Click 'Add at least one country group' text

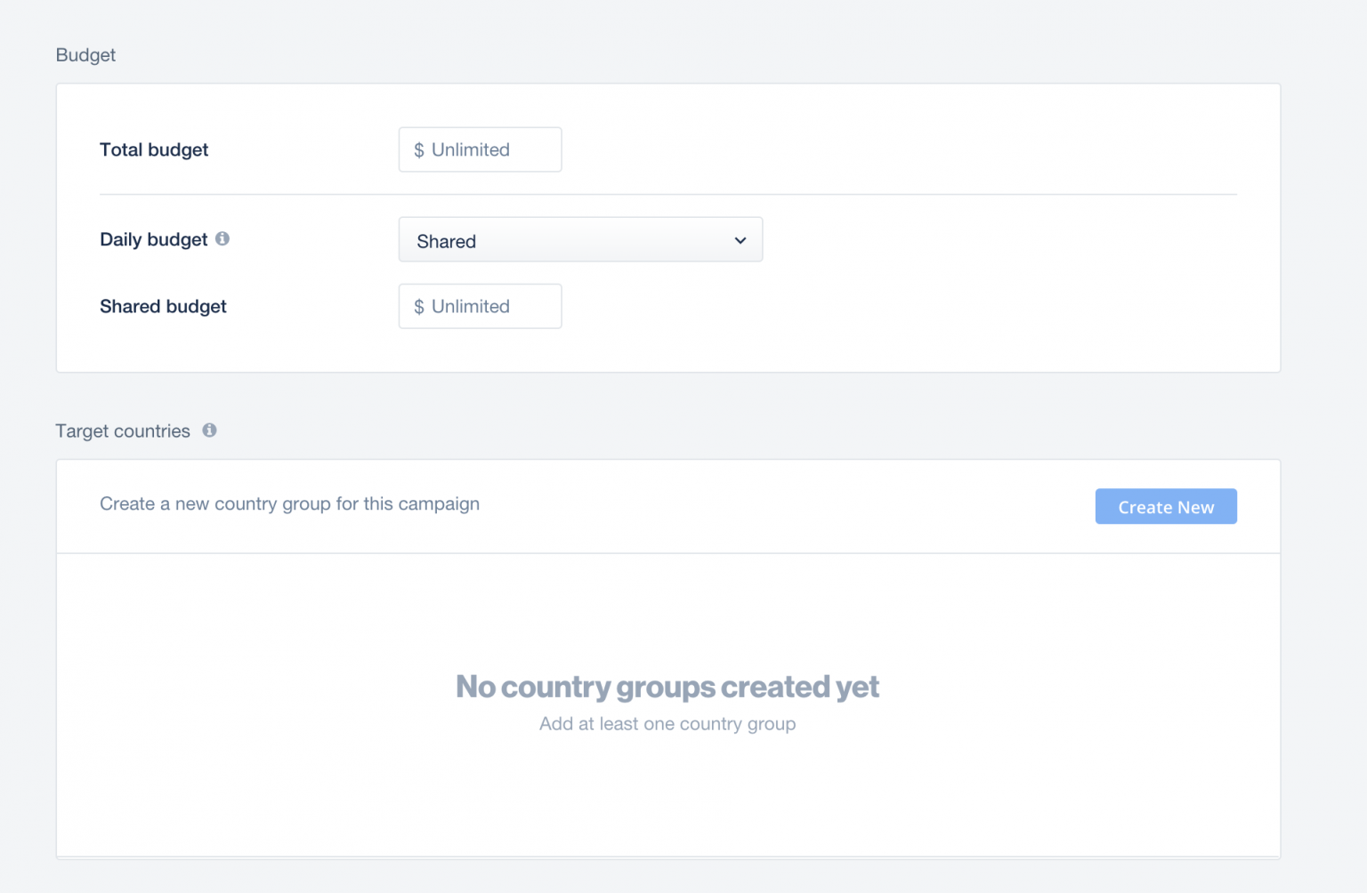667,724
